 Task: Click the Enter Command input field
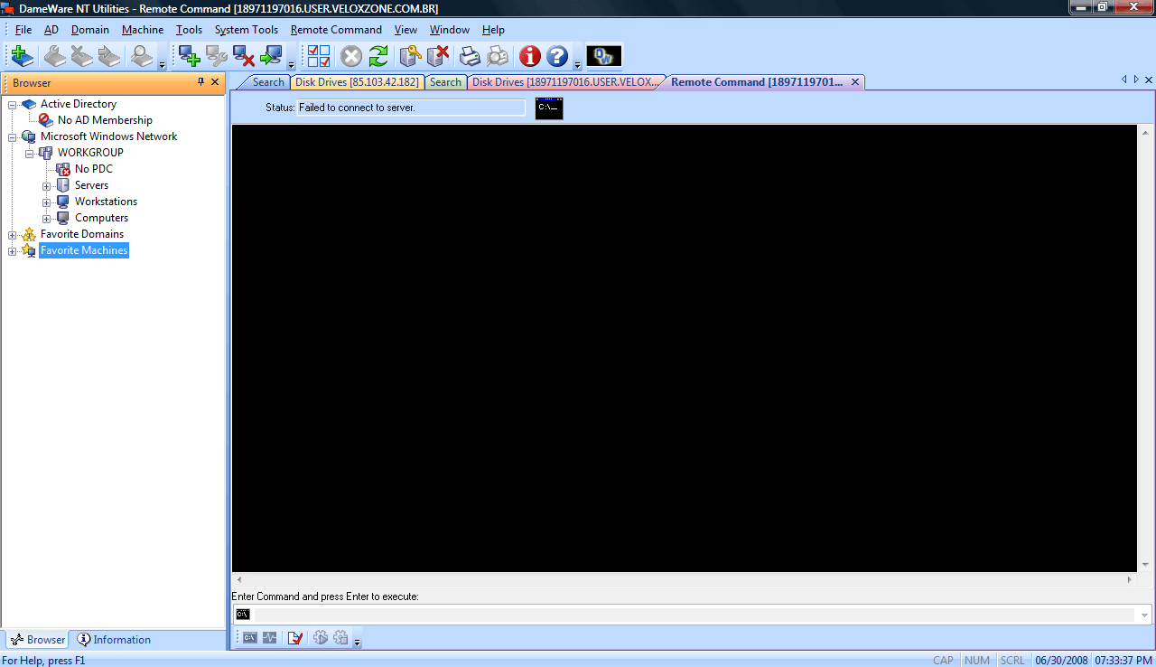tap(694, 615)
